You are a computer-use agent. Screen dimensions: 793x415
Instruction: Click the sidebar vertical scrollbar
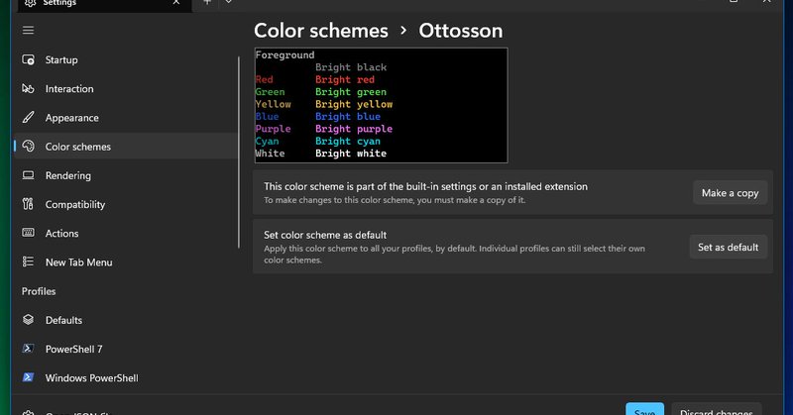click(239, 152)
